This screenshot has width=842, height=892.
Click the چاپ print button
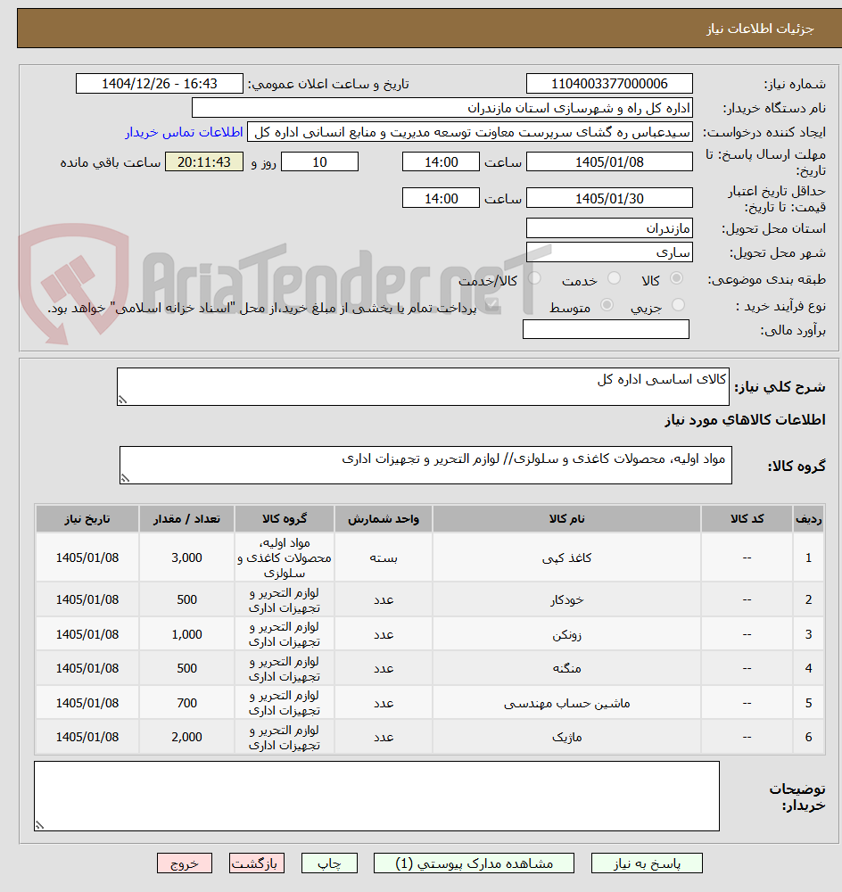tap(329, 863)
